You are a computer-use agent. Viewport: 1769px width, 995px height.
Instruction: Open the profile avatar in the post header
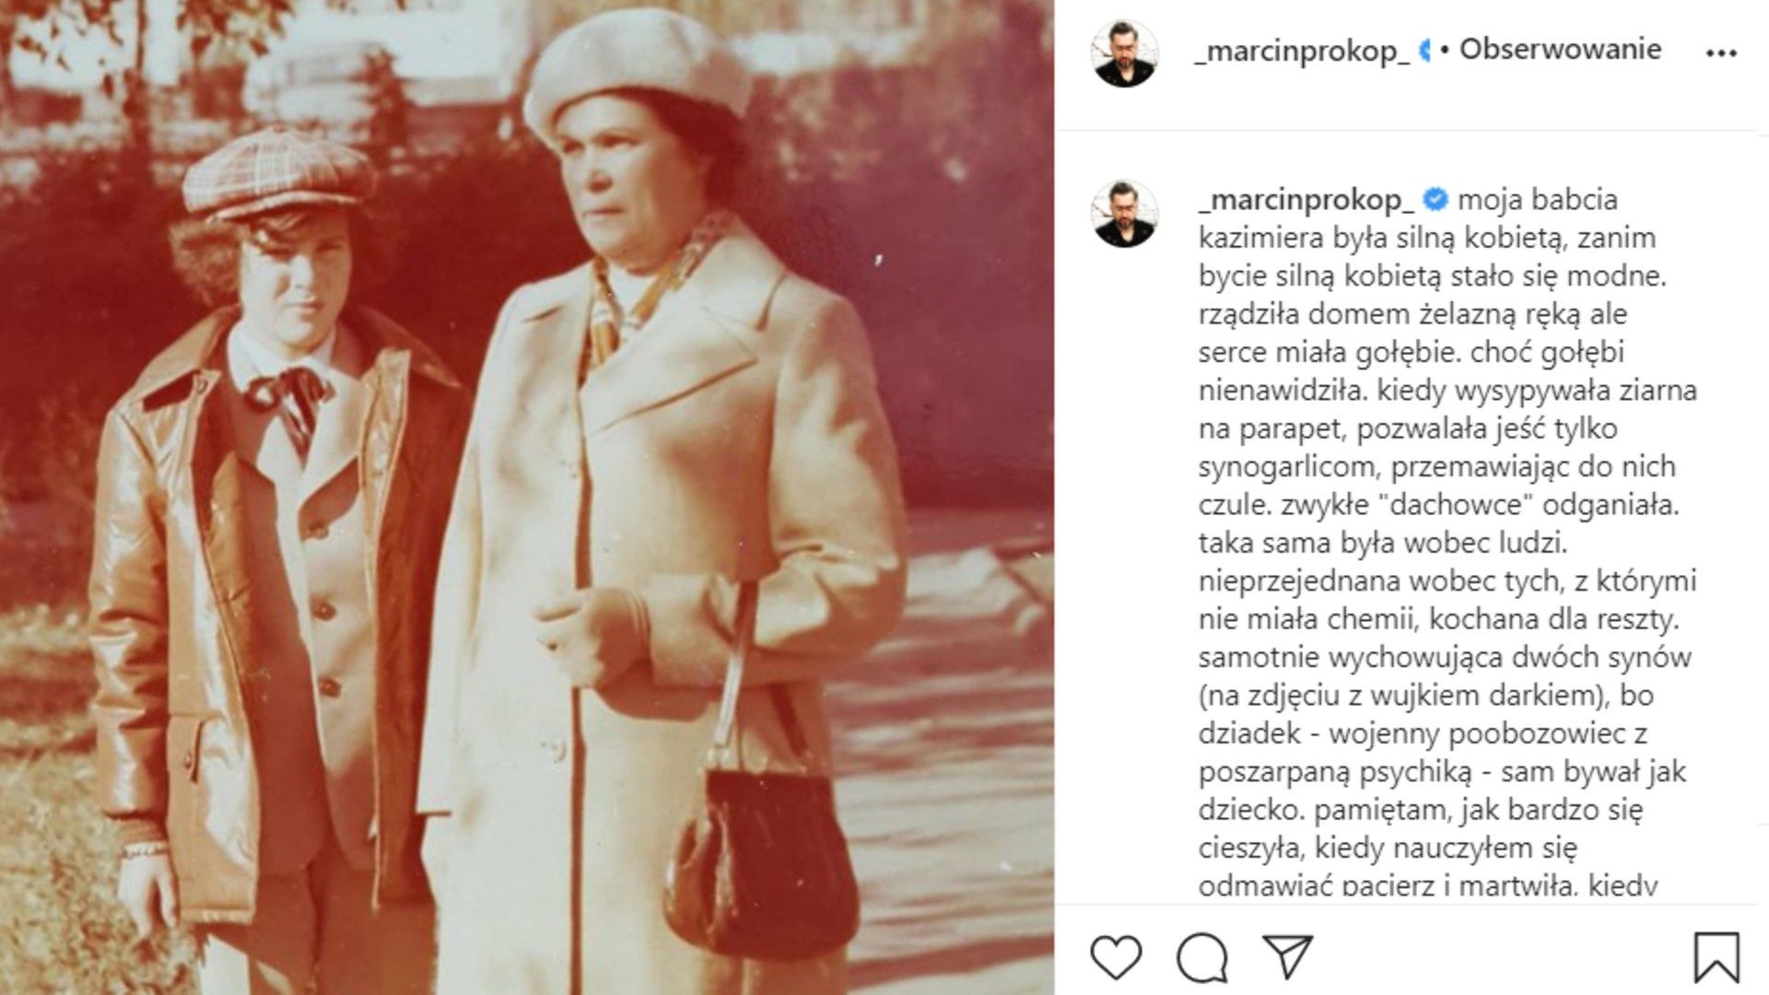1125,52
